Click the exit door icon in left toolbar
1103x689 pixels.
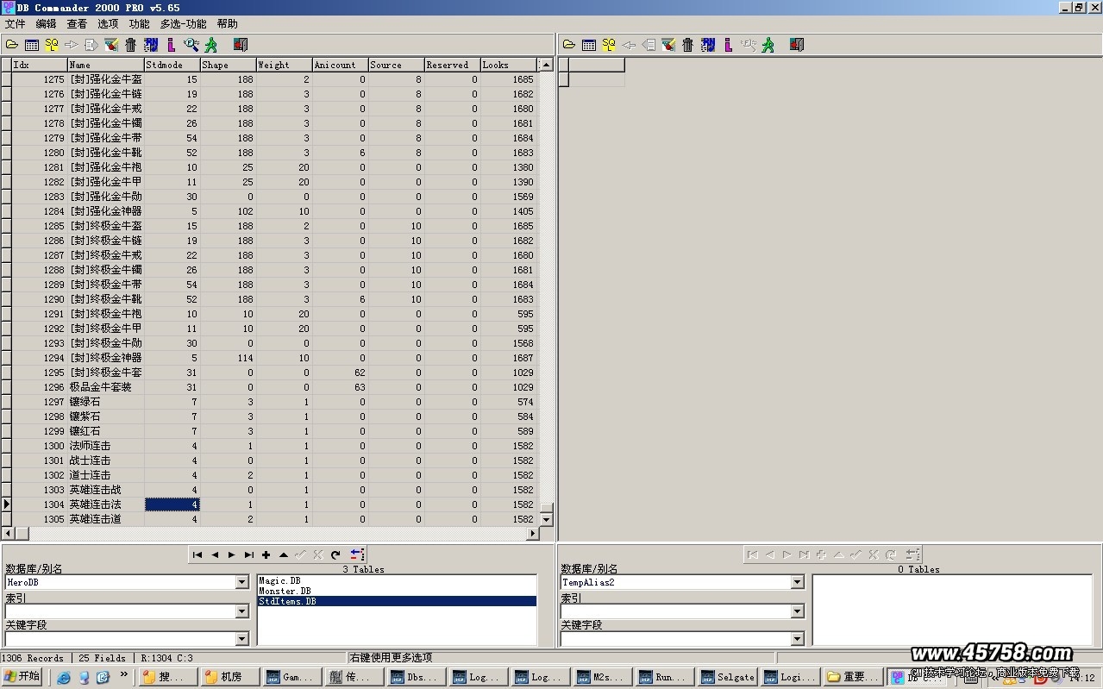point(241,45)
